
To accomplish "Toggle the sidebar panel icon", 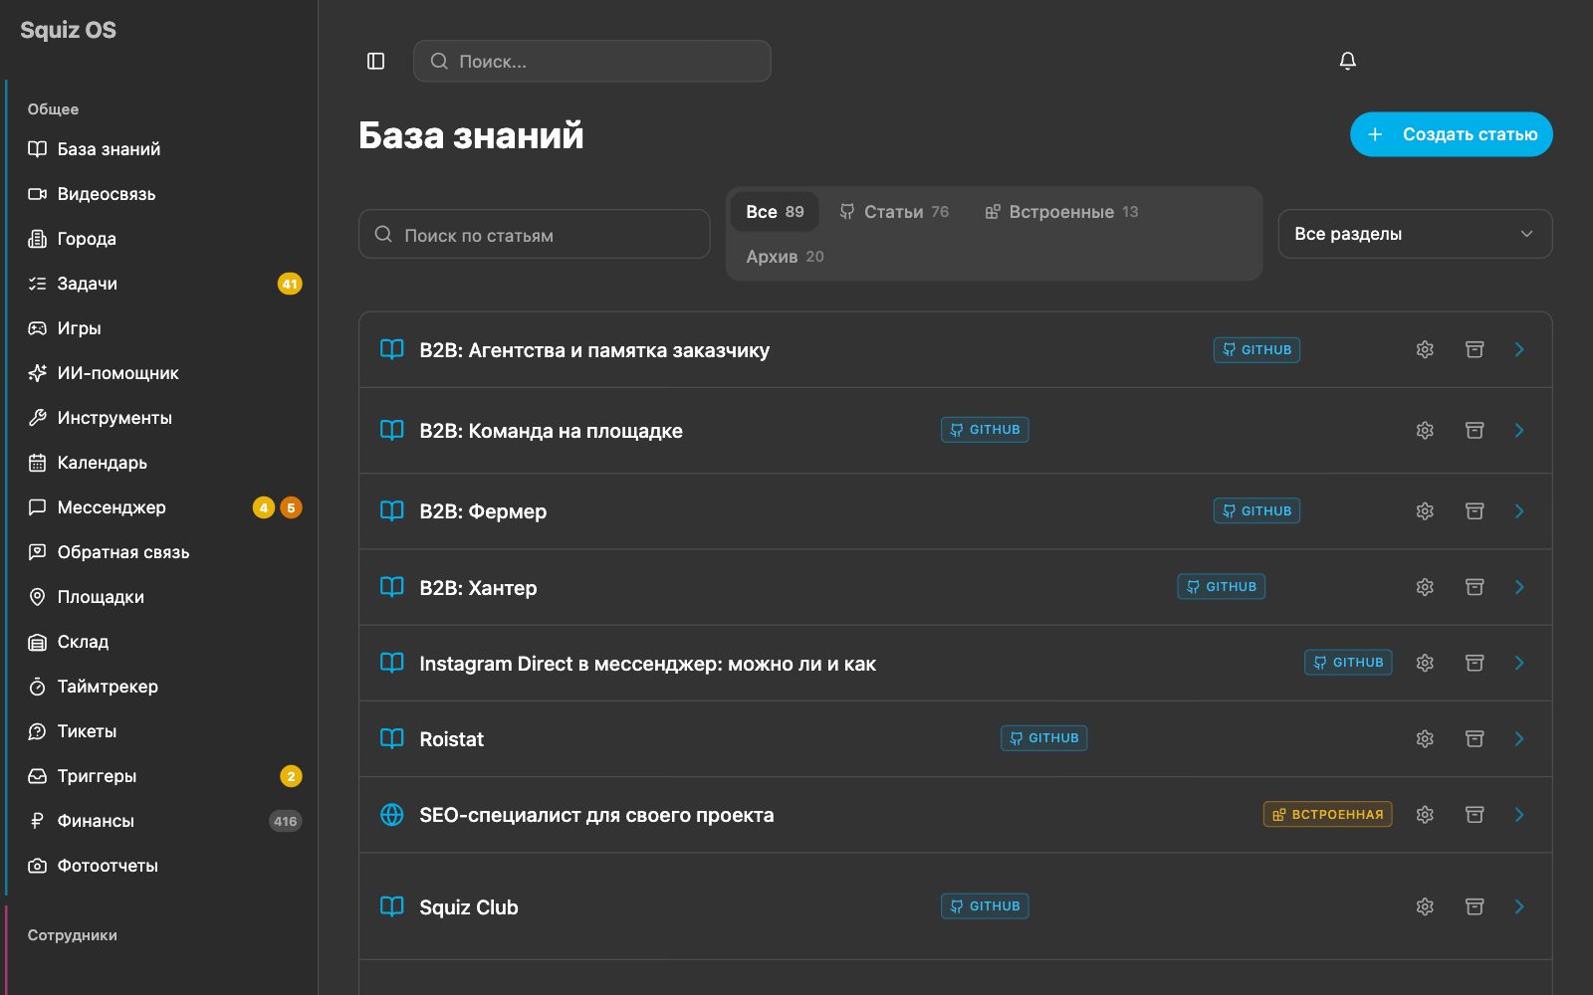I will [x=375, y=61].
